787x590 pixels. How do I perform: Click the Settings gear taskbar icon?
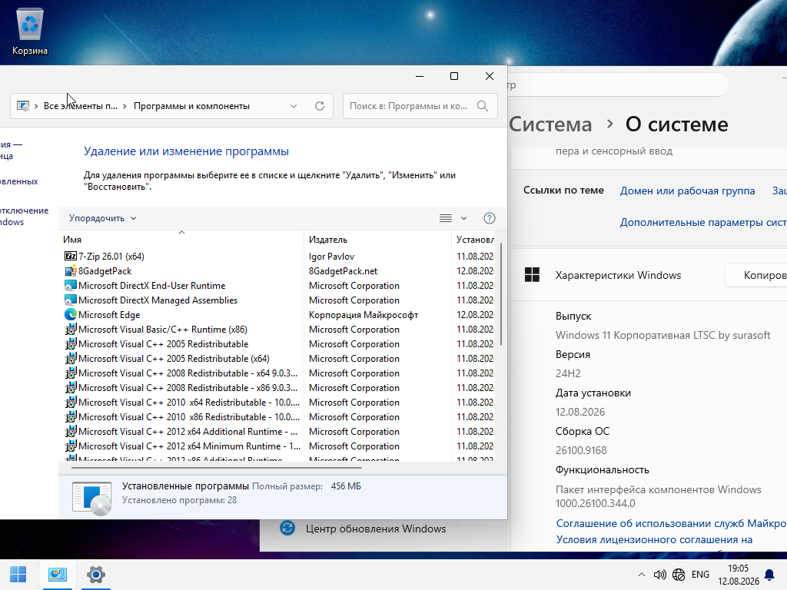(96, 575)
